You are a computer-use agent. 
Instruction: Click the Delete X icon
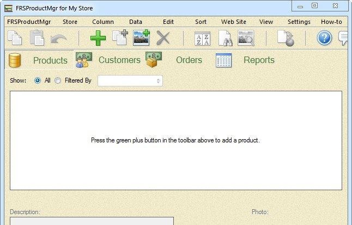coord(163,38)
